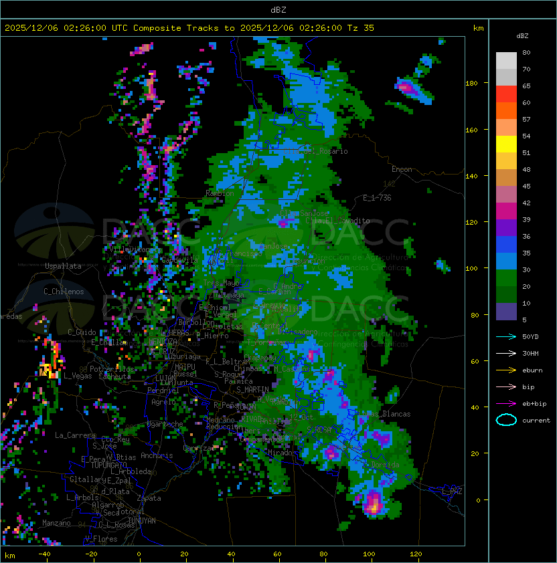This screenshot has height=563, width=557.
Task: Click the light blue swatch in dBZ scale
Action: click(506, 261)
